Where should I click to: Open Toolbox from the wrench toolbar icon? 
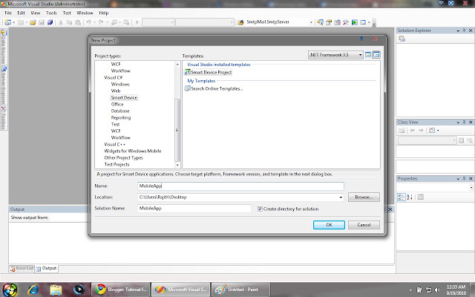click(346, 22)
